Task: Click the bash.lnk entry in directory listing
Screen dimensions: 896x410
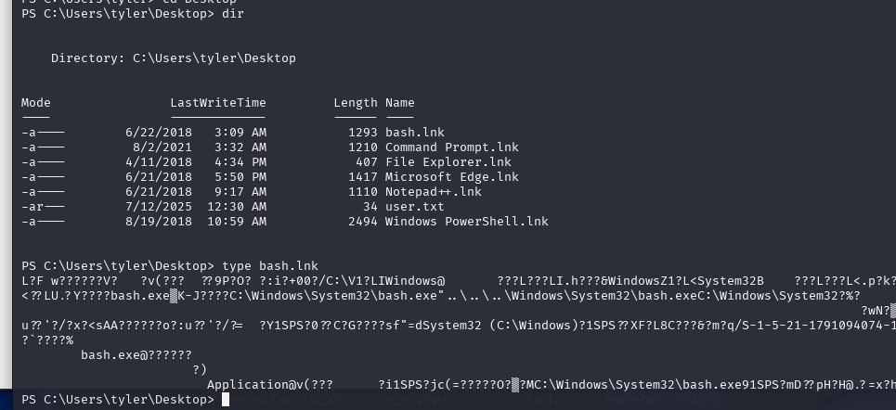Action: coord(415,133)
